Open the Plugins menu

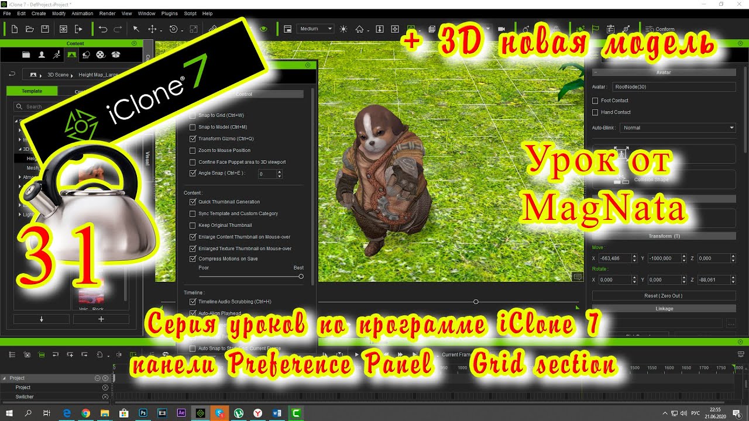[170, 13]
